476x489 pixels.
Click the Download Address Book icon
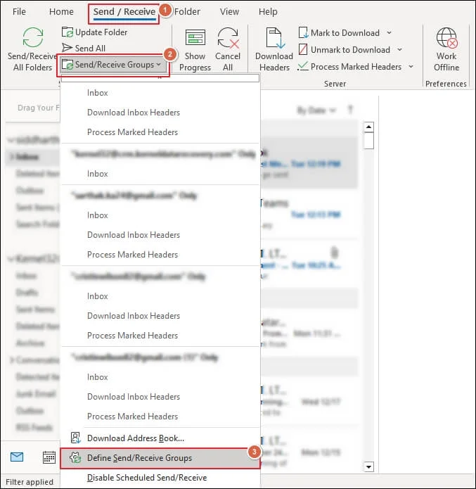point(75,438)
